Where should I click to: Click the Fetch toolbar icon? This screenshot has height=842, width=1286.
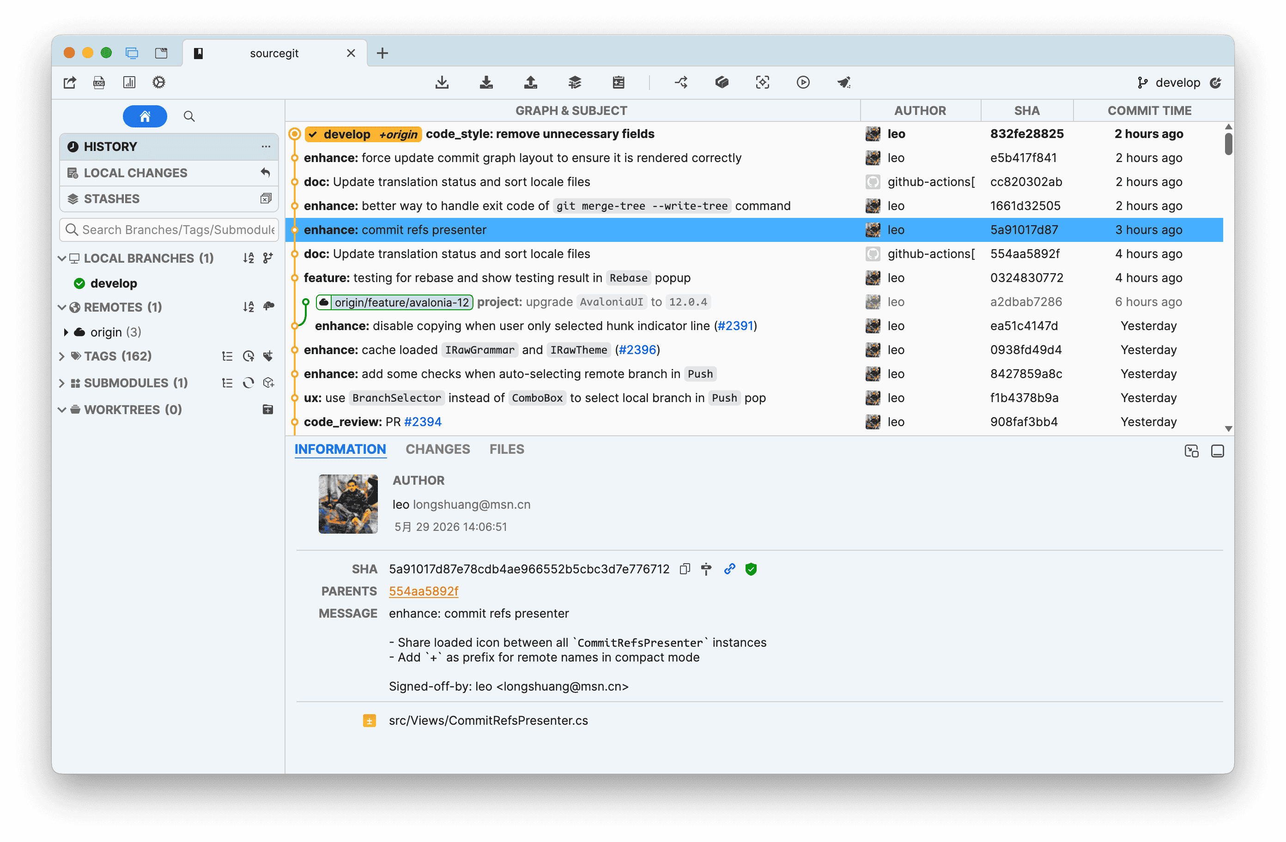pos(442,83)
